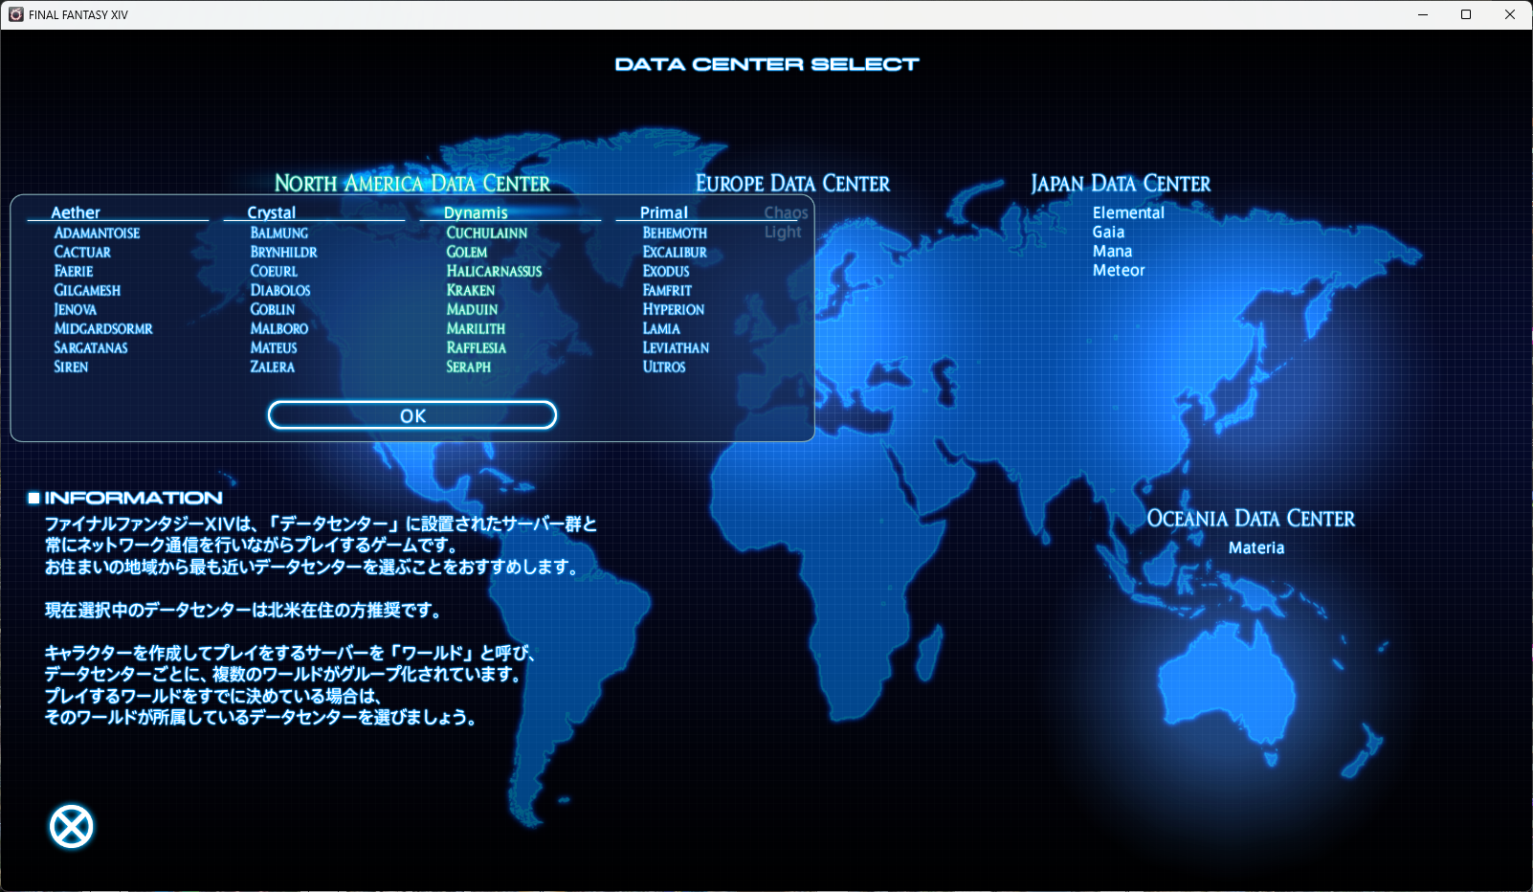
Task: Click the Rafflesia world name
Action: point(477,347)
